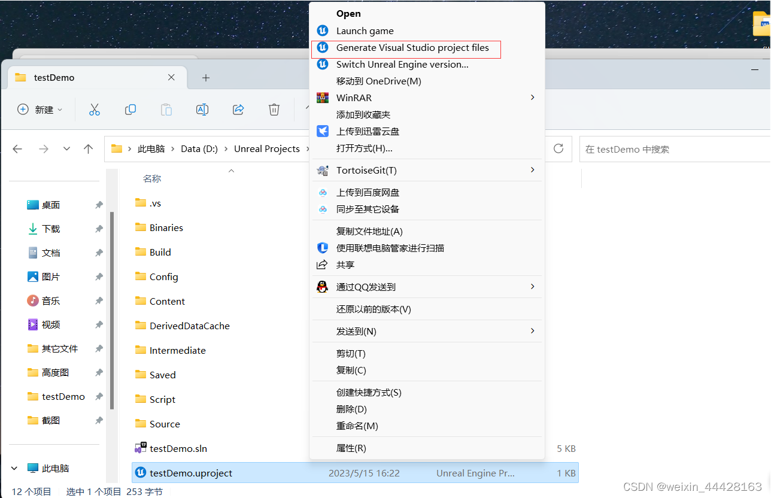Click the Xunlei bird icon in menu
Screen dimensions: 771x498
323,131
